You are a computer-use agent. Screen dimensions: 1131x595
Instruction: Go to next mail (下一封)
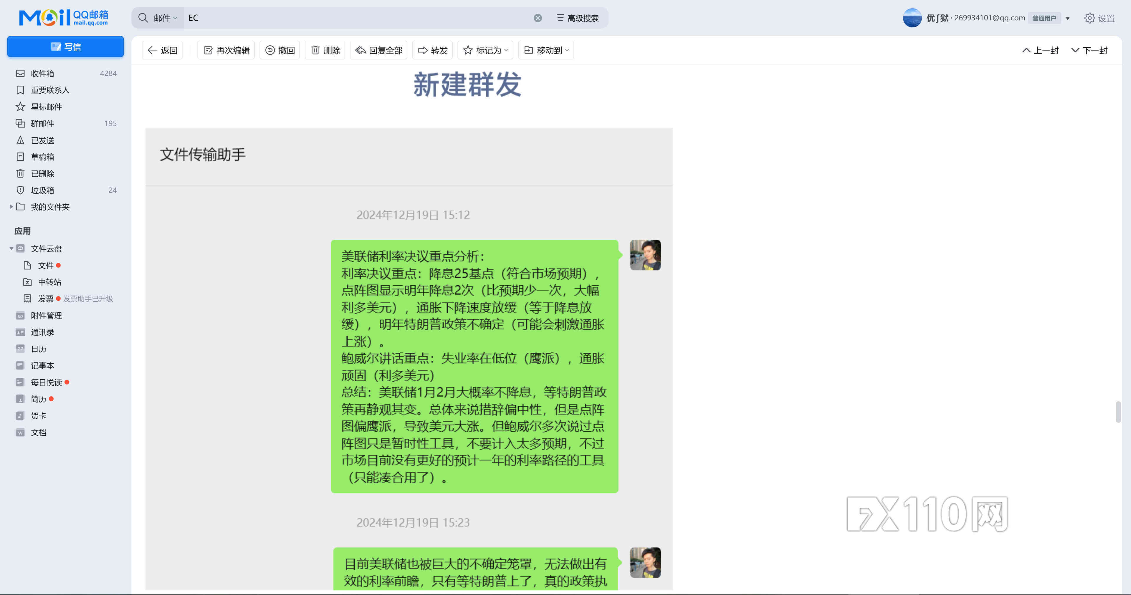tap(1090, 50)
